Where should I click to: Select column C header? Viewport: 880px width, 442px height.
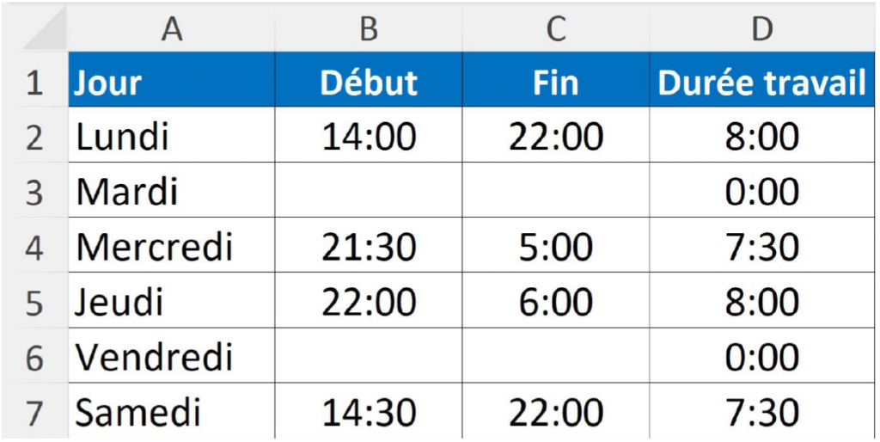pyautogui.click(x=556, y=29)
